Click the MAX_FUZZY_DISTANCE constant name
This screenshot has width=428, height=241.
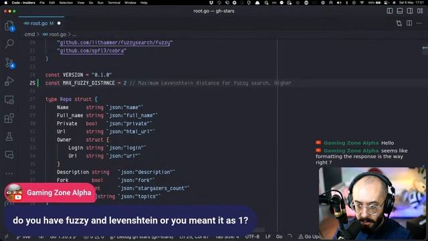(x=89, y=83)
